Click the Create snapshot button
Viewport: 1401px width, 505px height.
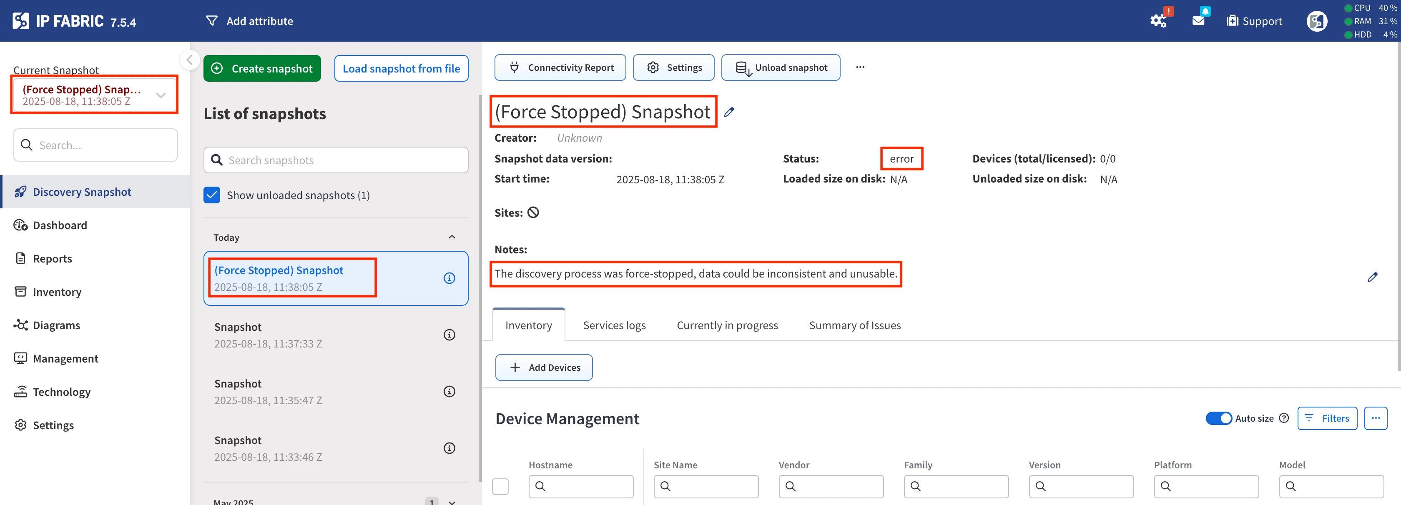pos(262,68)
